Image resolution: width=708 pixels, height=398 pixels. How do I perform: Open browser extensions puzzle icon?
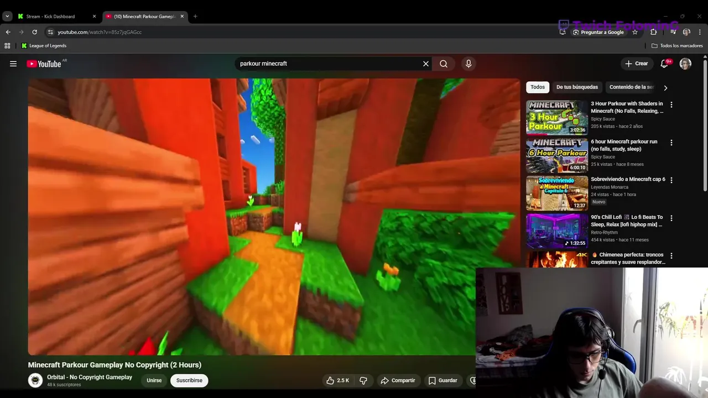point(653,32)
